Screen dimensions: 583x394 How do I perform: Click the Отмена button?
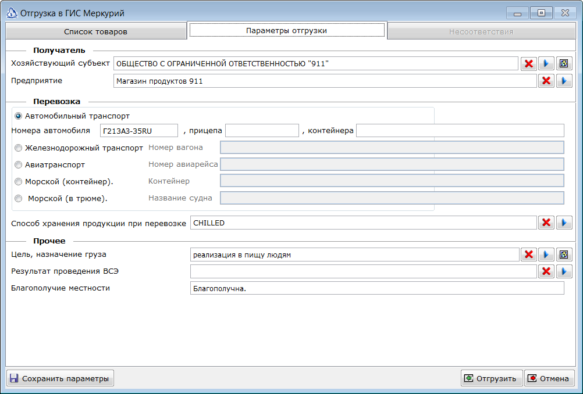coord(549,378)
